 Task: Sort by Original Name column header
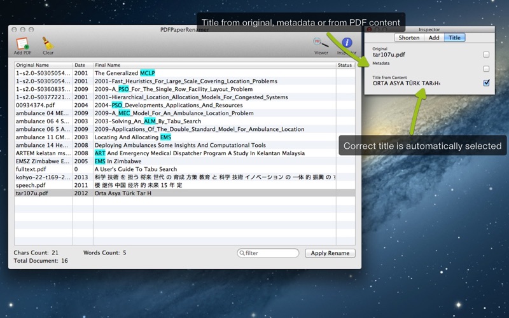[x=43, y=65]
